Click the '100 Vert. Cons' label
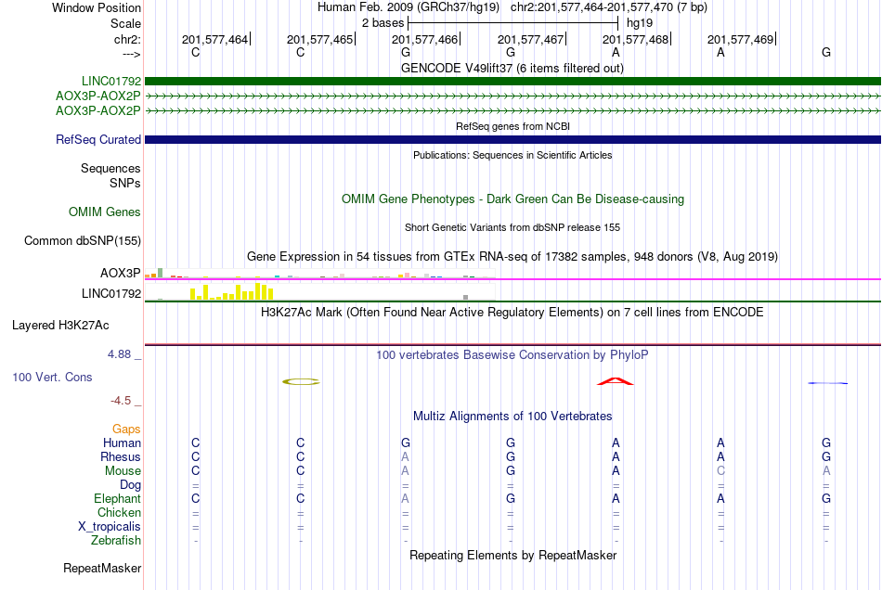The height and width of the screenshot is (590, 882). pos(52,377)
